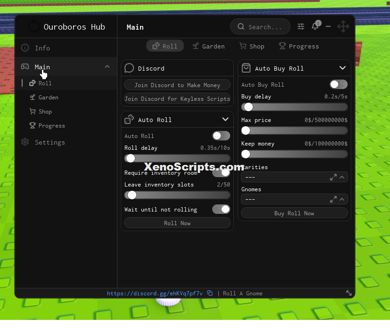
Task: Click the '0.2s/5s' buy delay value
Action: coord(336,97)
